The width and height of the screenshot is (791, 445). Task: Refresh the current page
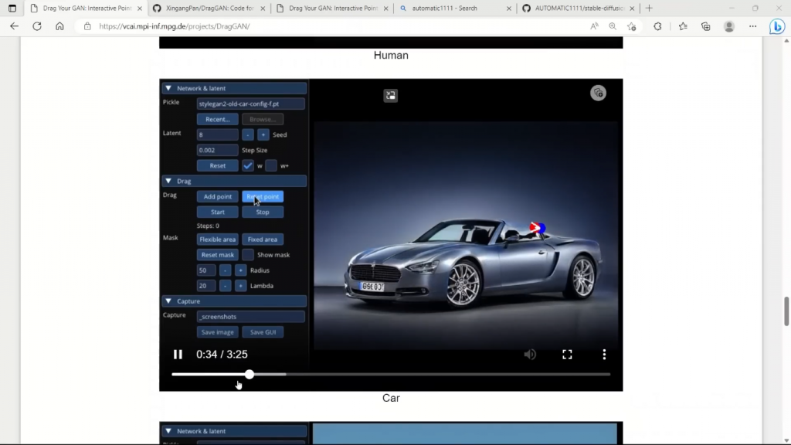36,26
